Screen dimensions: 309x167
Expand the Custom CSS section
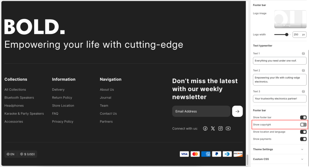[278, 159]
